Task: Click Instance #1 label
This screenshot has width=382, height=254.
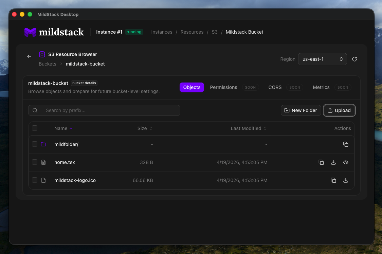Action: pos(109,32)
